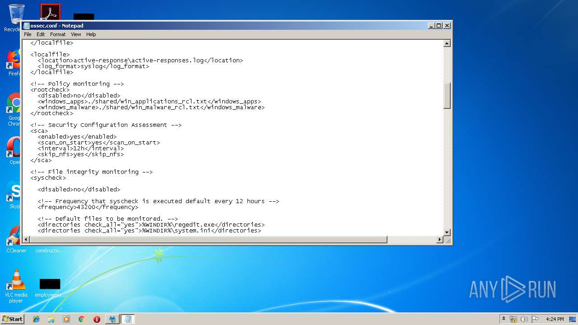Click the vertical scrollbar up arrow

447,44
